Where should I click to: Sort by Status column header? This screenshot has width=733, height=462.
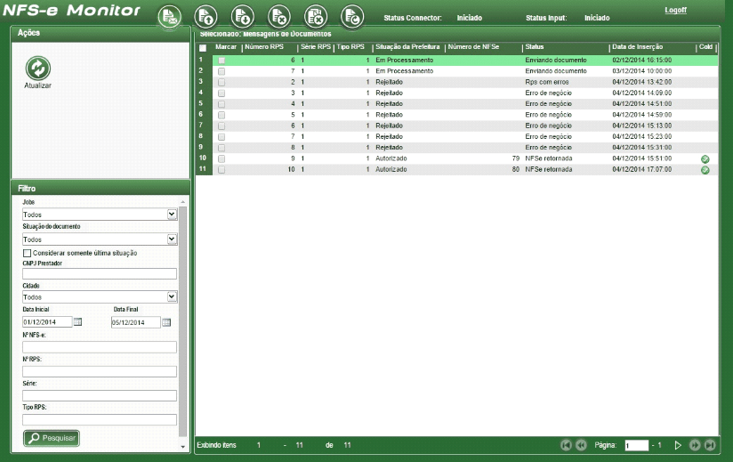coord(535,47)
